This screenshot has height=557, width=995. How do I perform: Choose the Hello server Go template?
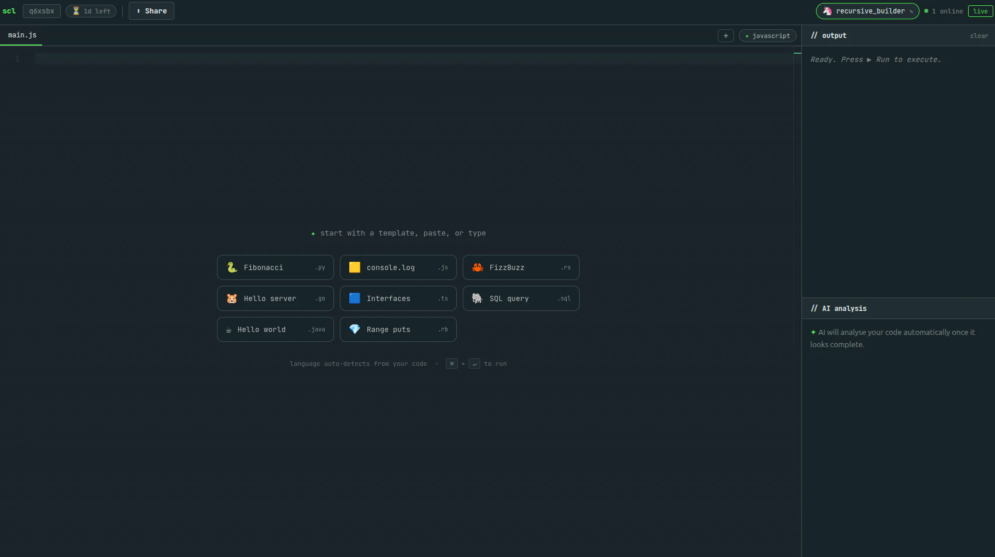276,299
